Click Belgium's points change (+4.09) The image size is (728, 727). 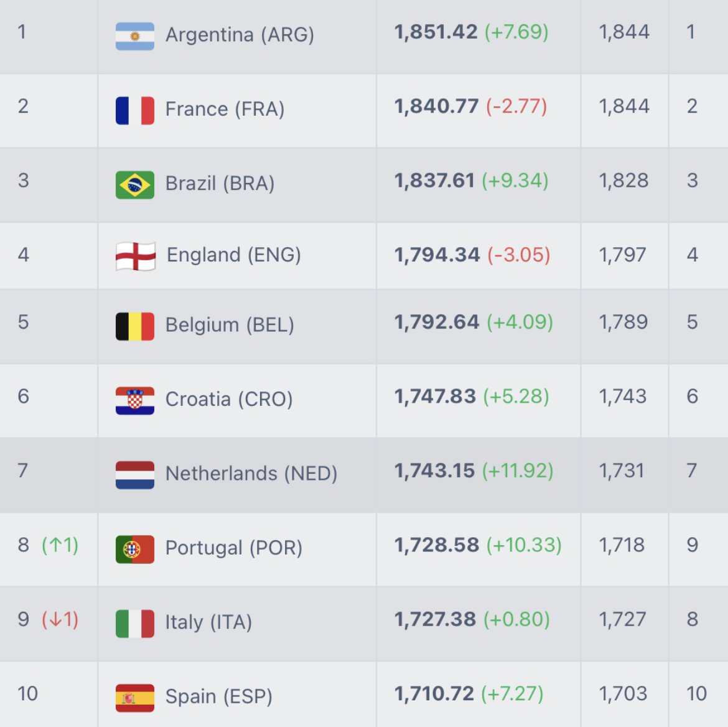(520, 322)
